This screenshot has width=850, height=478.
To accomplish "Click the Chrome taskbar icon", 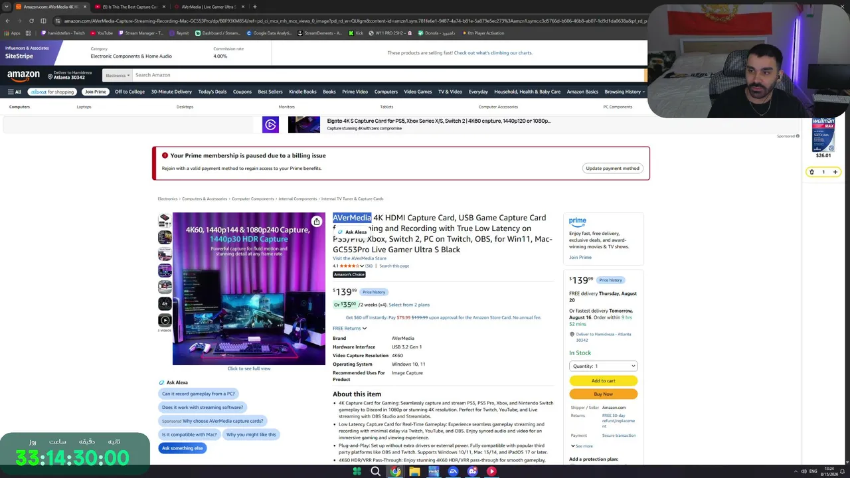I will pyautogui.click(x=395, y=471).
